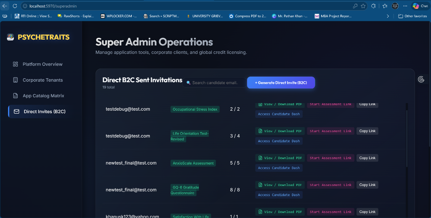
Task: Open Corporate Tenants in sidebar
Action: [x=43, y=80]
